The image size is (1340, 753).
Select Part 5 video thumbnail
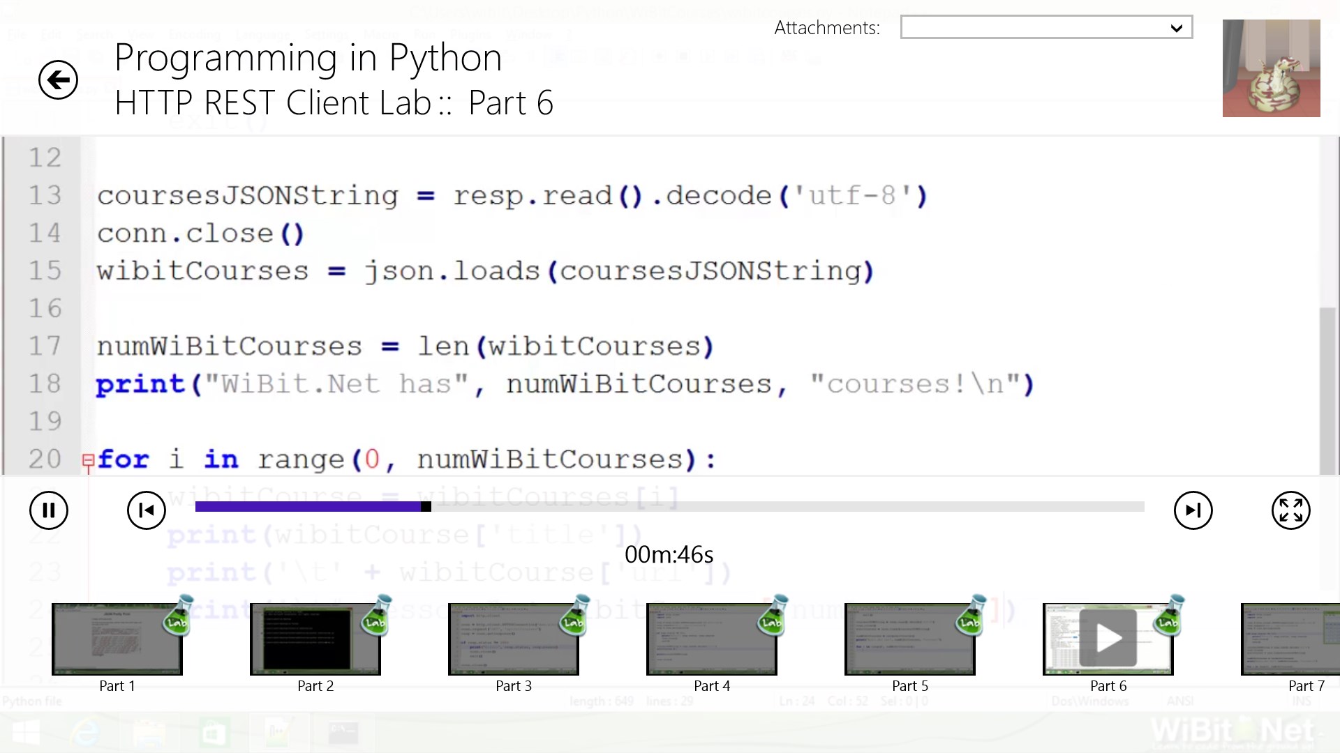909,639
